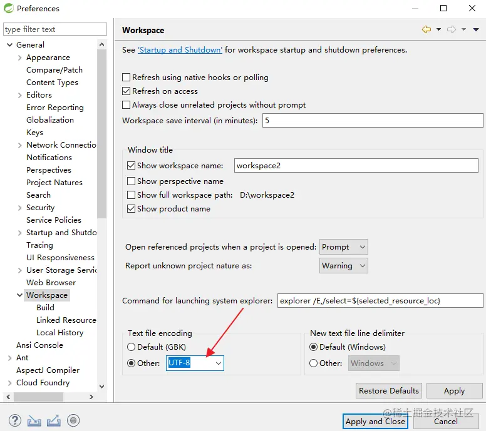Enable Refresh using native hooks or polling
This screenshot has width=486, height=431.
(126, 77)
